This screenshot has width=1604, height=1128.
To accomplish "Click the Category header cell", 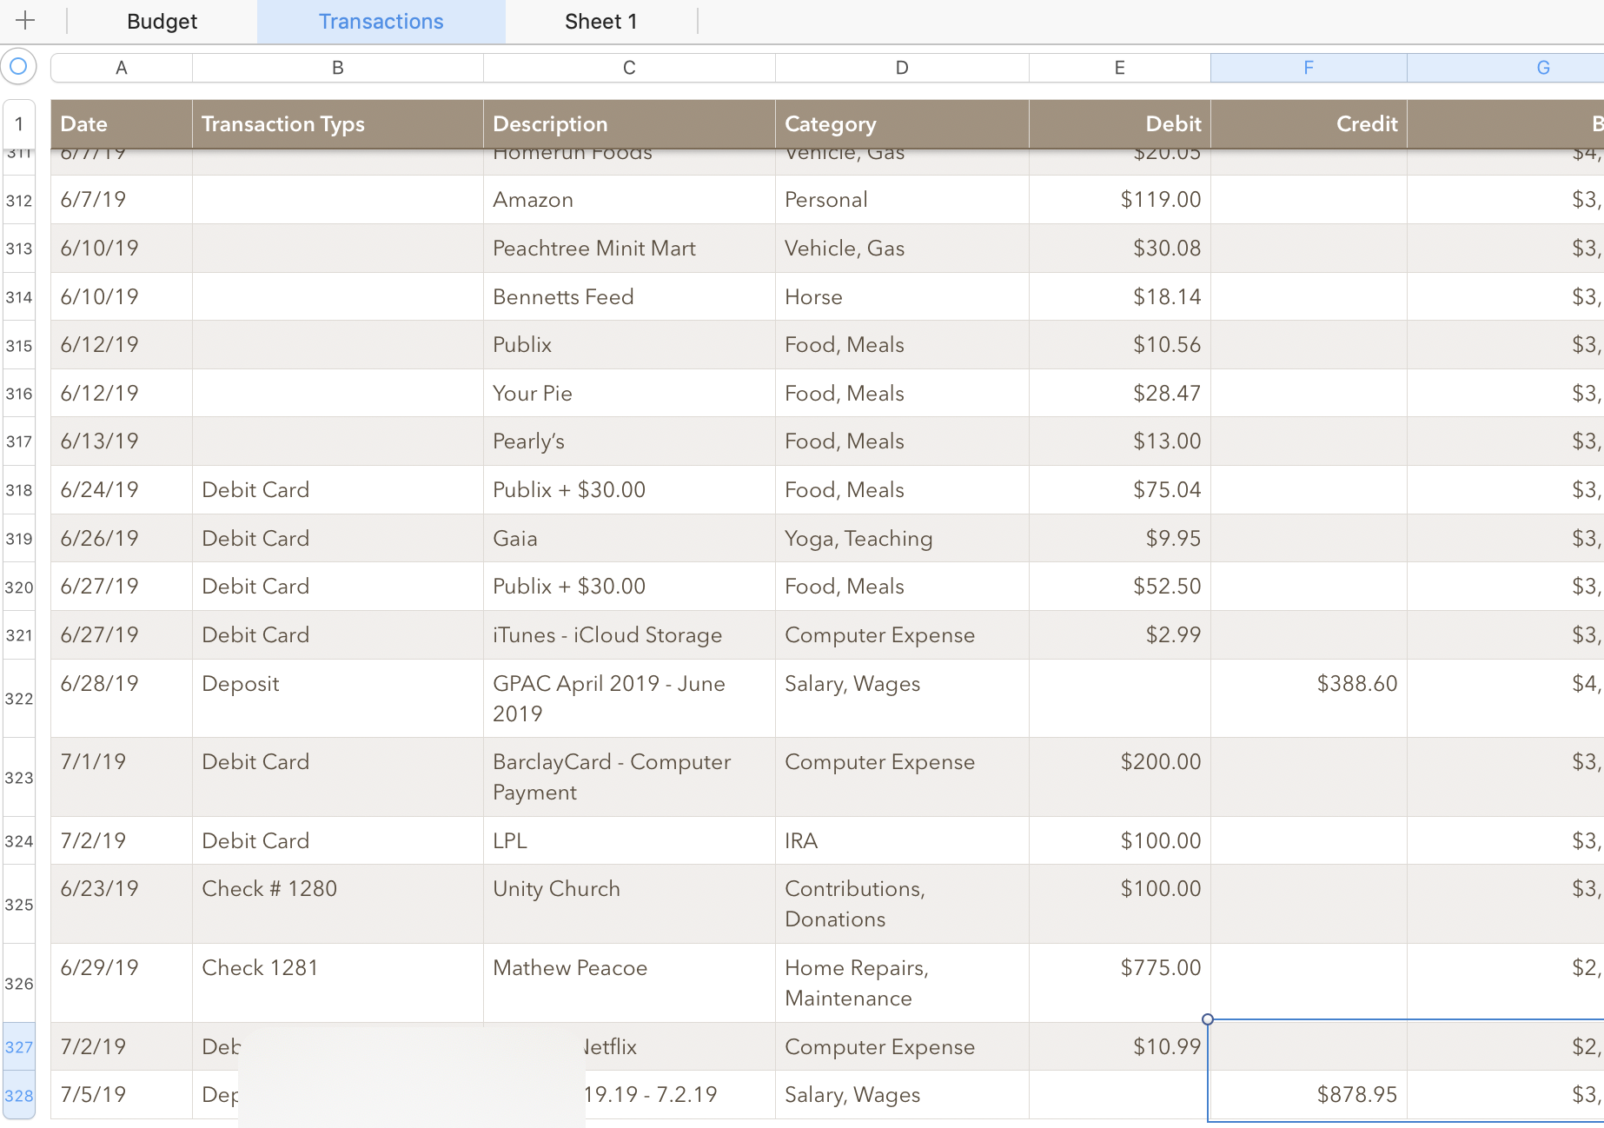I will 902,124.
